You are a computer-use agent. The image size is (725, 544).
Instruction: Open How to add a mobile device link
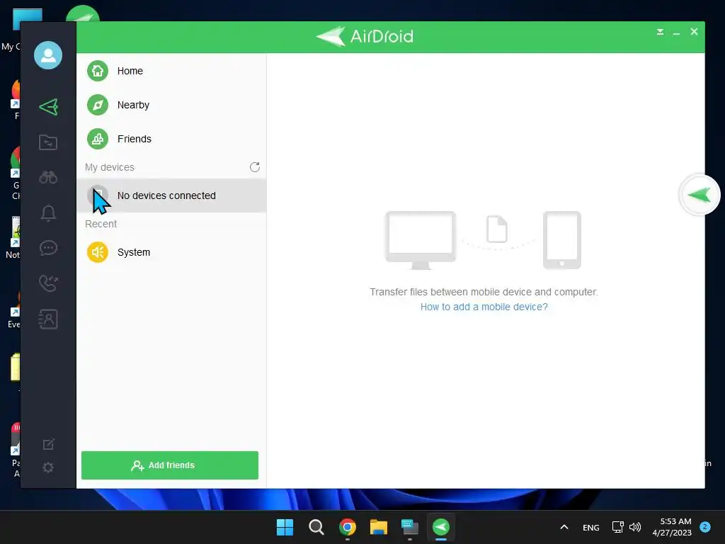click(484, 307)
